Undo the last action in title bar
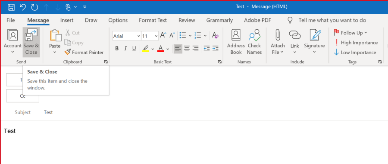The height and width of the screenshot is (164, 388). (23, 7)
